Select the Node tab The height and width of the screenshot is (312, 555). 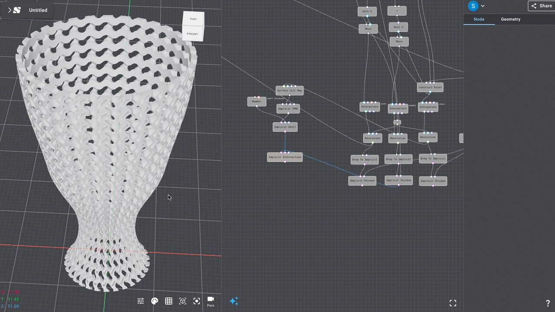479,19
